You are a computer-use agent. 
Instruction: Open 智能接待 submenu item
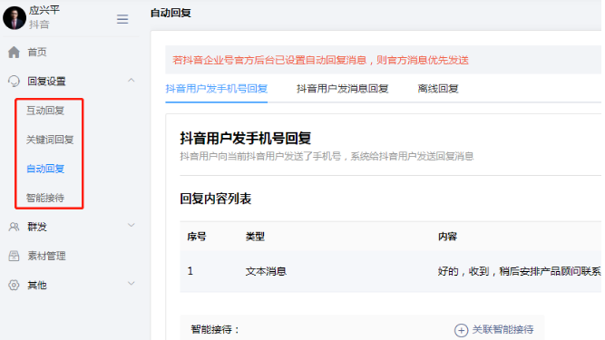[45, 198]
